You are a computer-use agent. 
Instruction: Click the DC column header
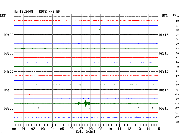click(174, 15)
